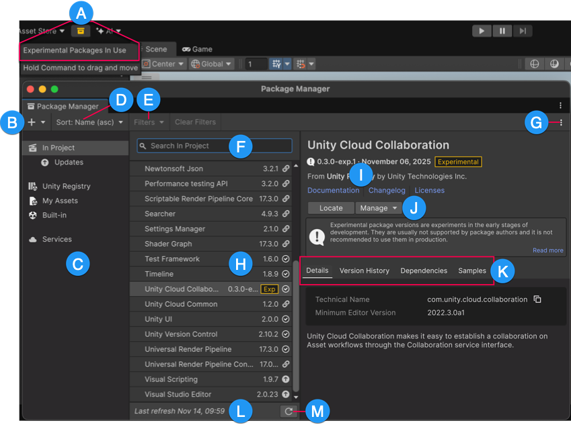Toggle the Pause button
This screenshot has width=571, height=425.
click(502, 31)
